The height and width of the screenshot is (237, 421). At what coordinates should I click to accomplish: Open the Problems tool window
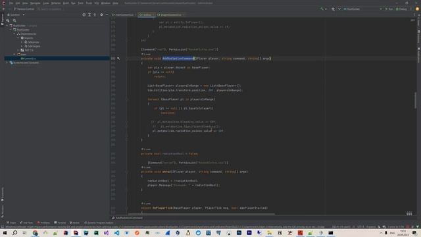click(44, 223)
